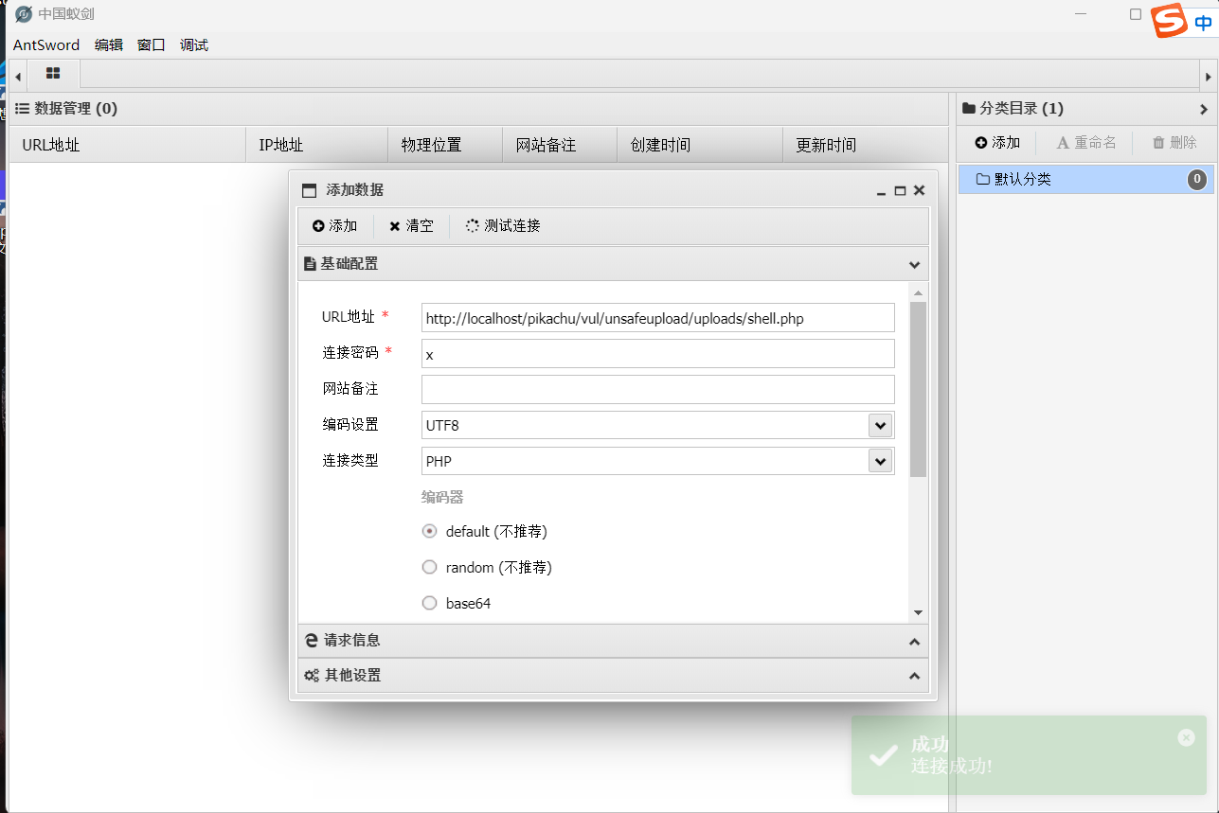Click the 添加 button in the dialog toolbar
The image size is (1219, 813).
coord(334,226)
